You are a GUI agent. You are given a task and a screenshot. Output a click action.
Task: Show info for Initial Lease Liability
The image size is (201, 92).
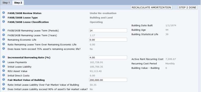pyautogui.click(x=4, y=66)
